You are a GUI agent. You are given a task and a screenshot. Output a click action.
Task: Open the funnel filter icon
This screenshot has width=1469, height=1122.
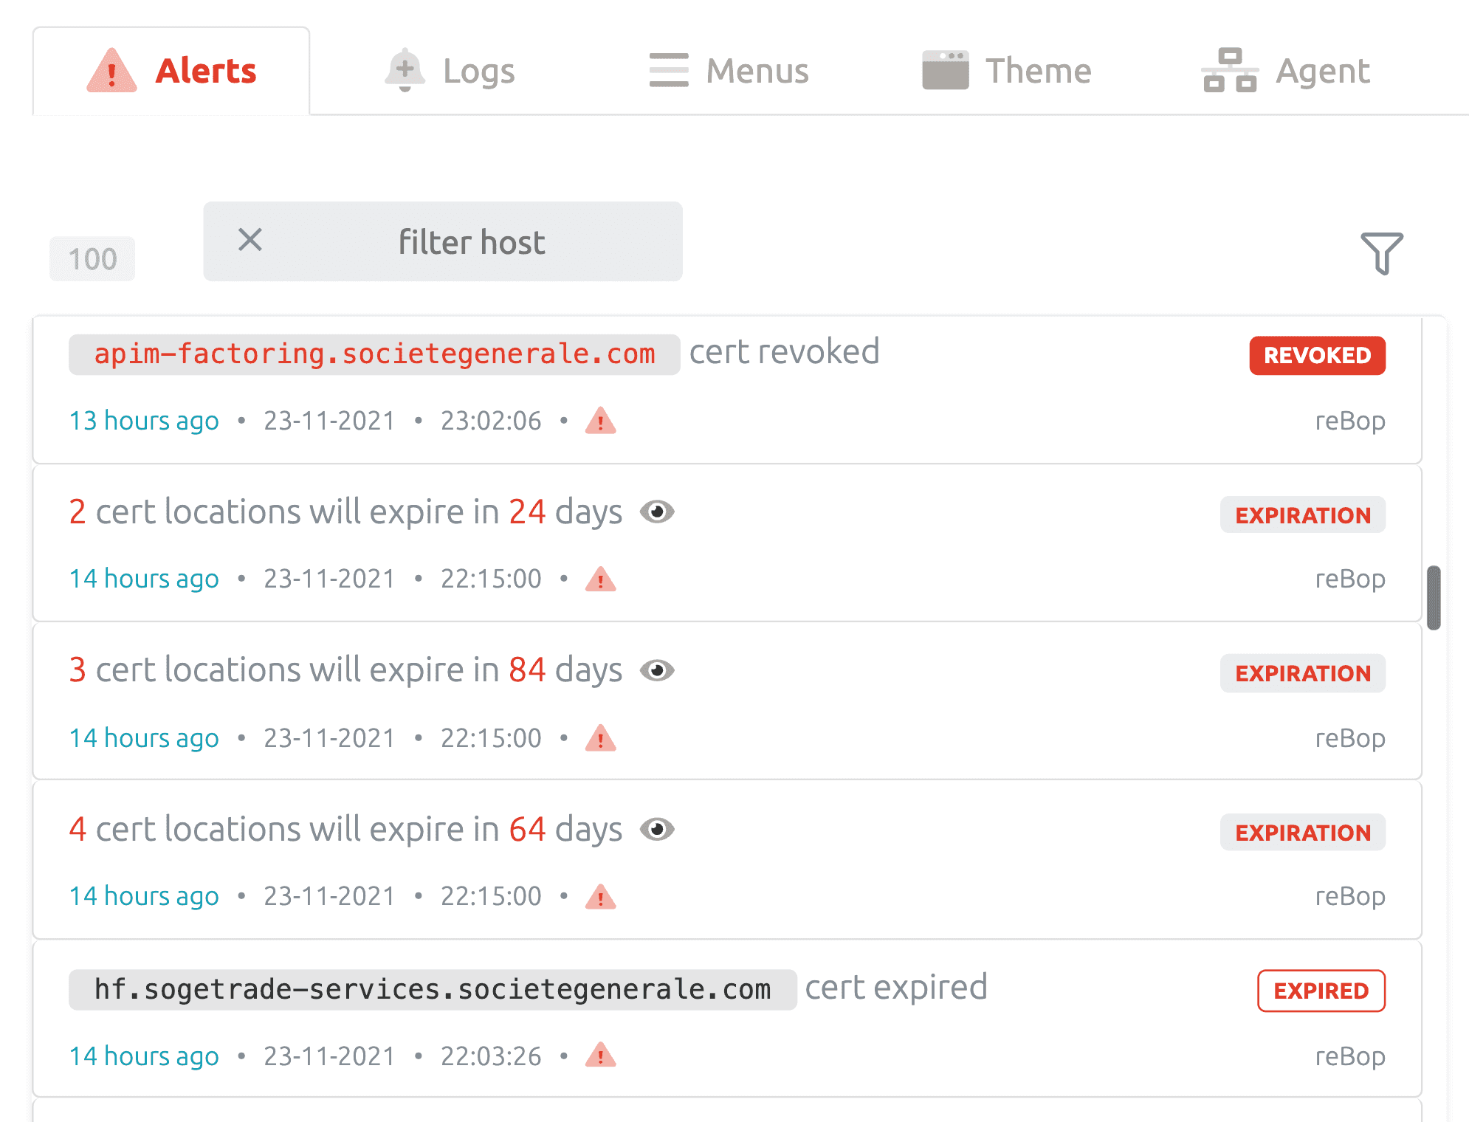(1381, 253)
